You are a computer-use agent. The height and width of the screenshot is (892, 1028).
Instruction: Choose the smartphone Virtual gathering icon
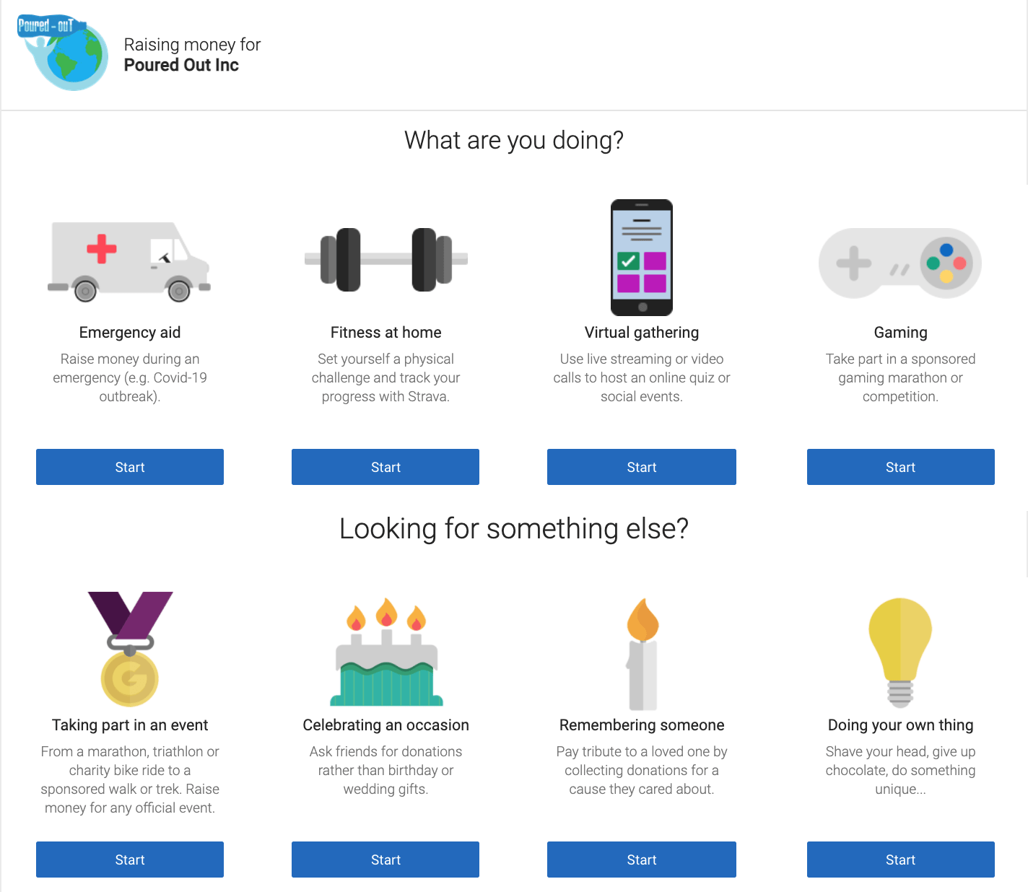(x=642, y=258)
